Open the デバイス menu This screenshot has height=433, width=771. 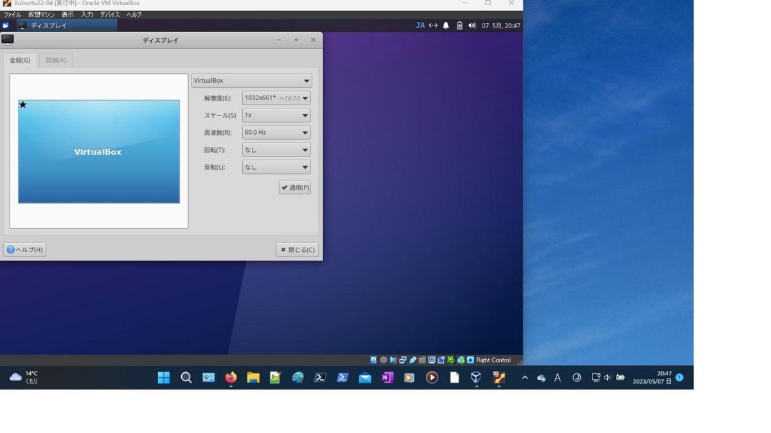coord(110,14)
